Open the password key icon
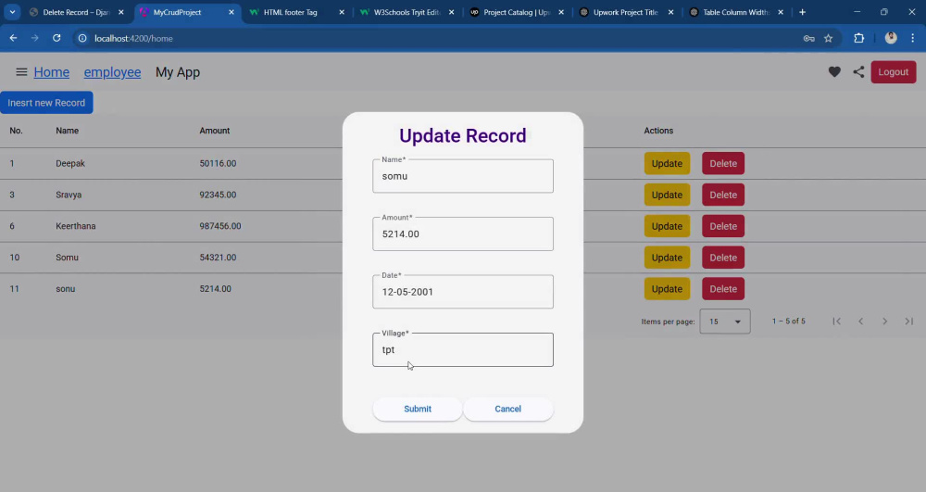The height and width of the screenshot is (492, 926). (x=808, y=38)
